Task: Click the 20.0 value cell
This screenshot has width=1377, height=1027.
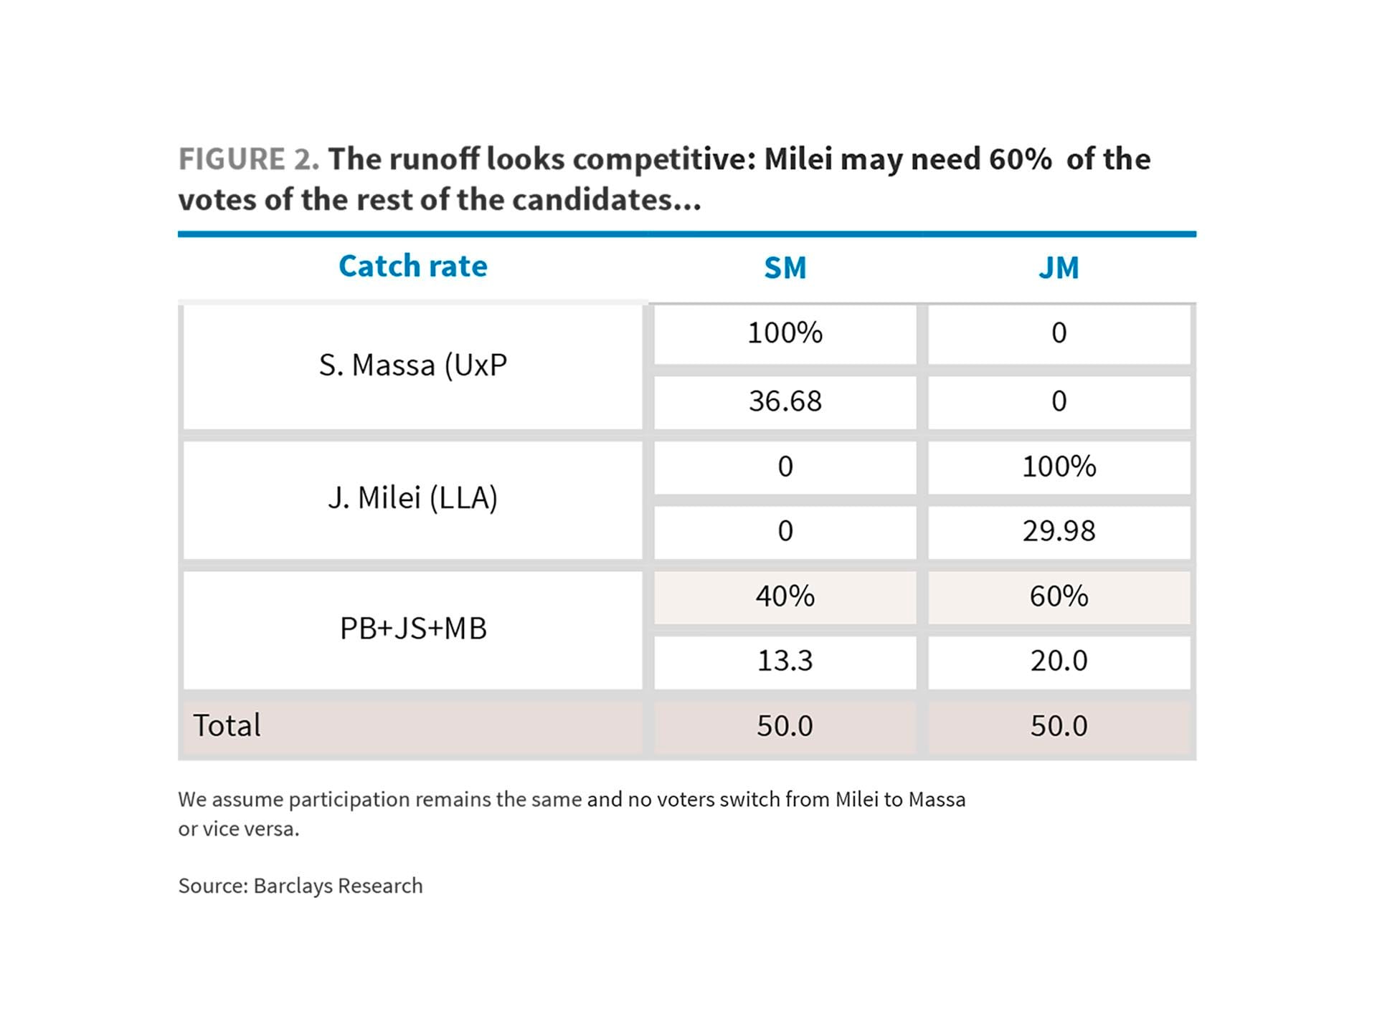Action: coord(1059,661)
